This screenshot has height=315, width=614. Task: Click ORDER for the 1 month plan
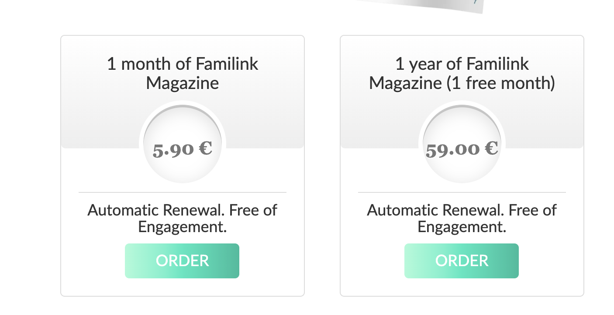click(182, 261)
